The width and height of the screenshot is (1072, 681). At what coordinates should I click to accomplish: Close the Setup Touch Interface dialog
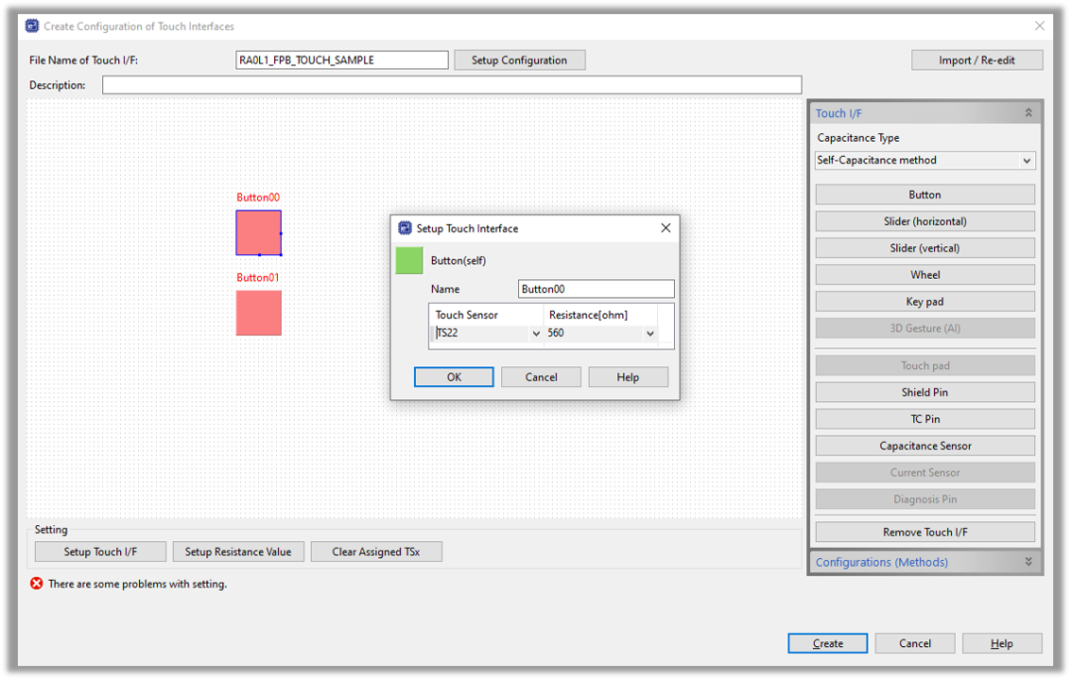pyautogui.click(x=665, y=227)
